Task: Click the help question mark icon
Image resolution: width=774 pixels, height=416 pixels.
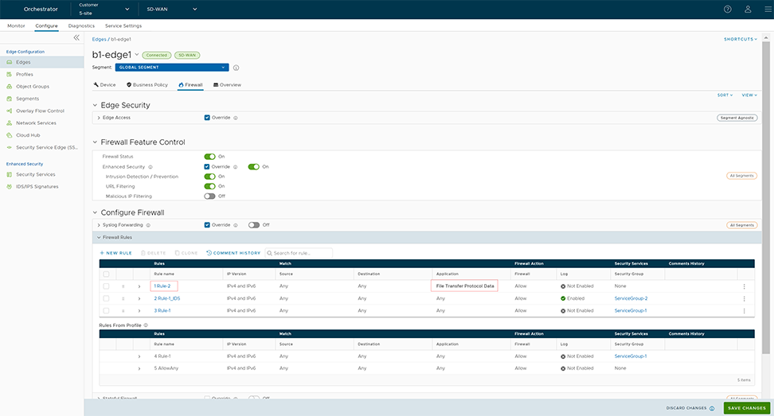Action: [727, 10]
